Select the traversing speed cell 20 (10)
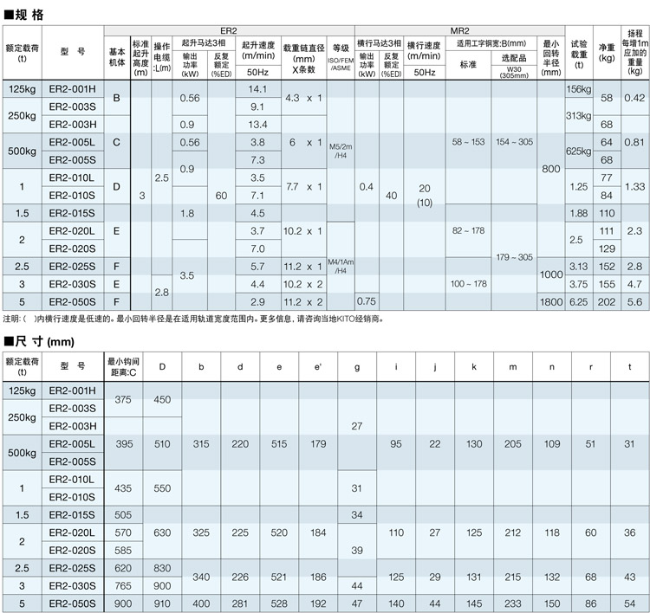This screenshot has width=650, height=613. click(x=425, y=196)
